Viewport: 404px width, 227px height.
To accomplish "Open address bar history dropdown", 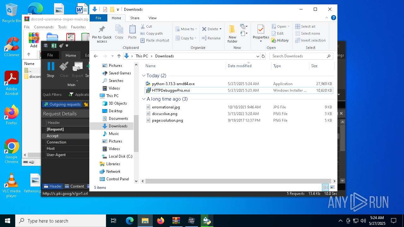I will coord(258,56).
